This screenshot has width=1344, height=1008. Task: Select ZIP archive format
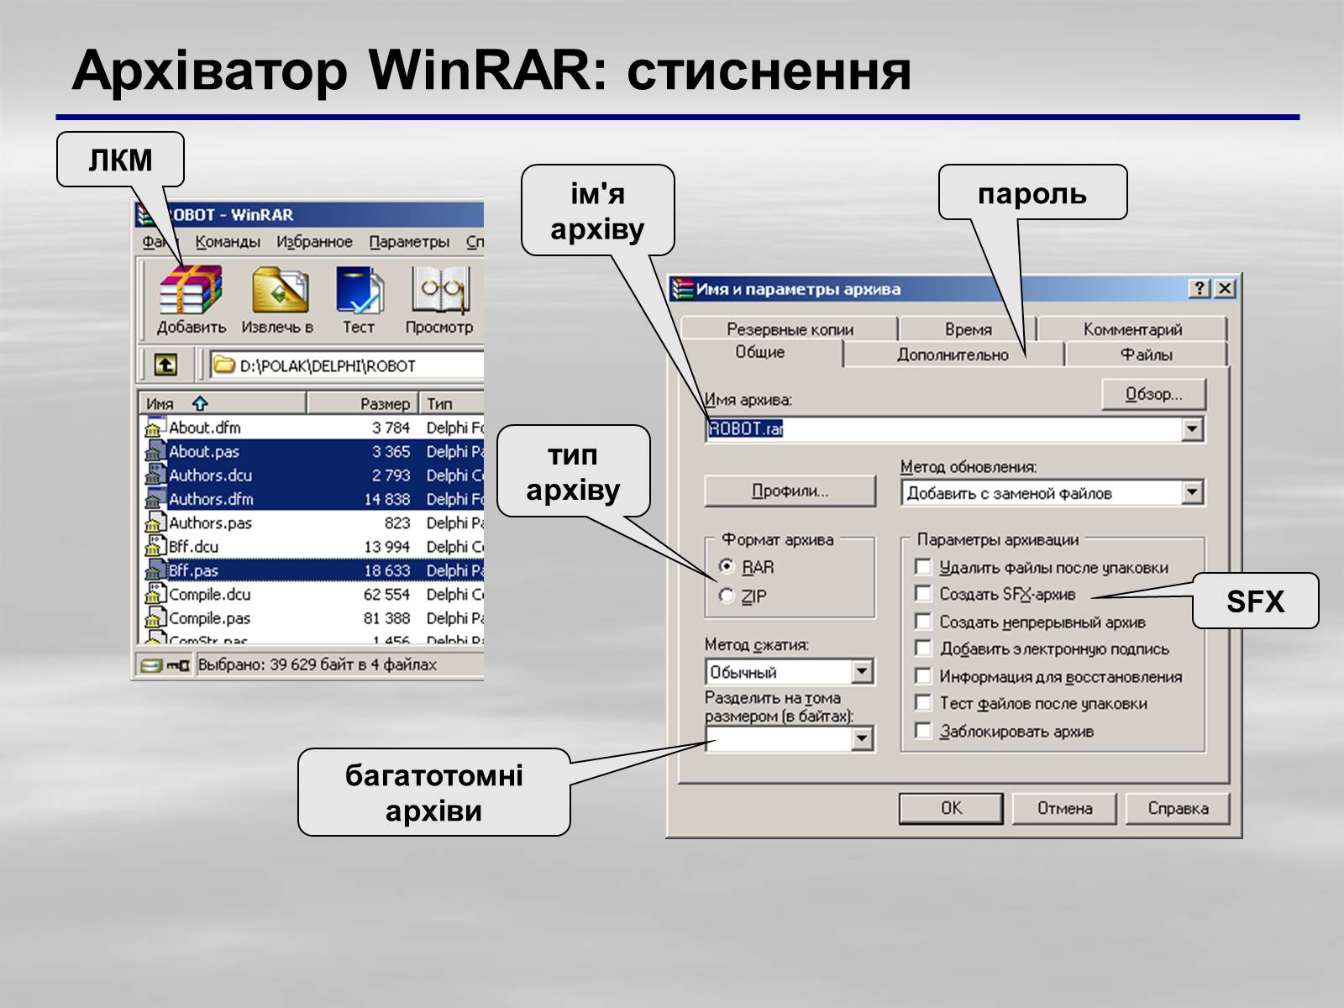(x=727, y=596)
